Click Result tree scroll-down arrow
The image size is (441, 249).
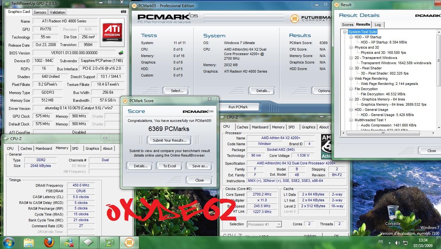pos(439,128)
